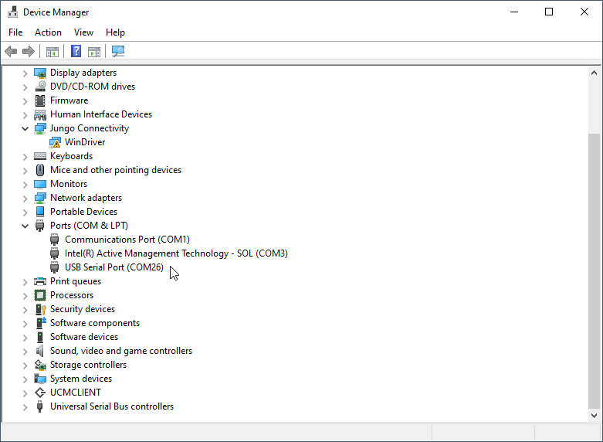Select Communications Port (COM1)
The width and height of the screenshot is (603, 442).
pyautogui.click(x=127, y=240)
